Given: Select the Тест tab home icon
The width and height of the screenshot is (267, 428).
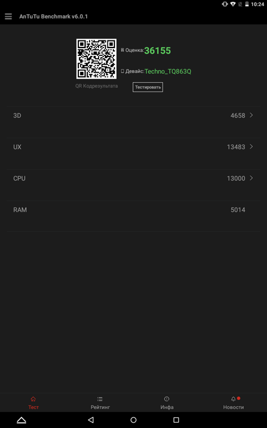Looking at the screenshot, I should pyautogui.click(x=33, y=399).
